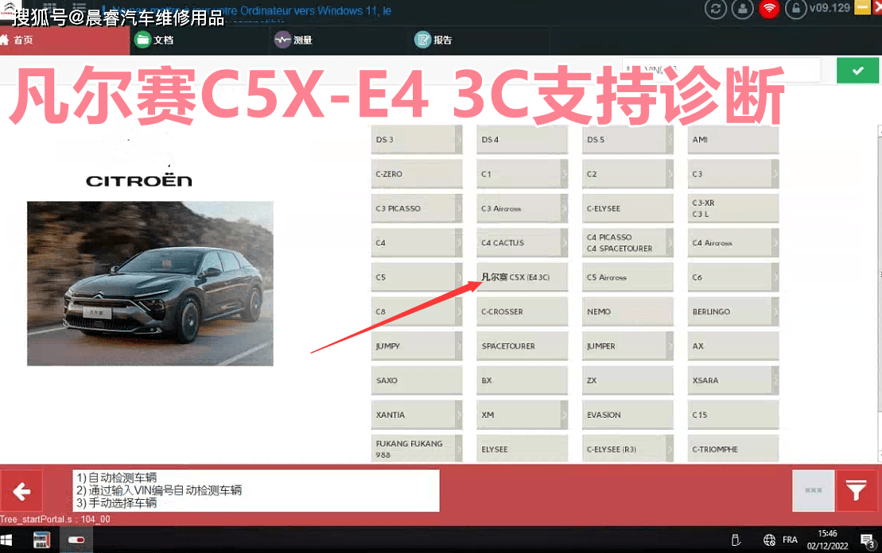This screenshot has height=553, width=882.
Task: Choose the JUMPER van
Action: pos(628,346)
